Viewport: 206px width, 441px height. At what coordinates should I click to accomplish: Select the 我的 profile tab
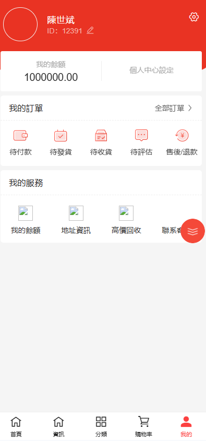(186, 427)
